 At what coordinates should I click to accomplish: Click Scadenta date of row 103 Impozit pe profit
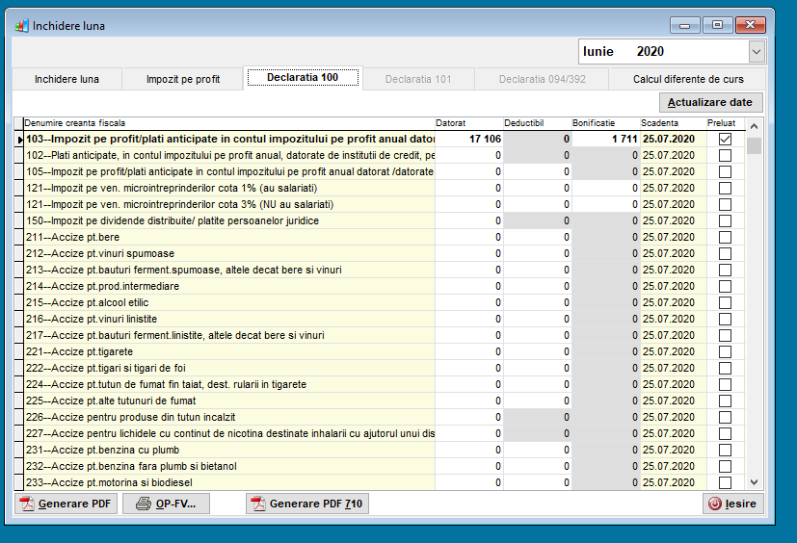pos(673,140)
